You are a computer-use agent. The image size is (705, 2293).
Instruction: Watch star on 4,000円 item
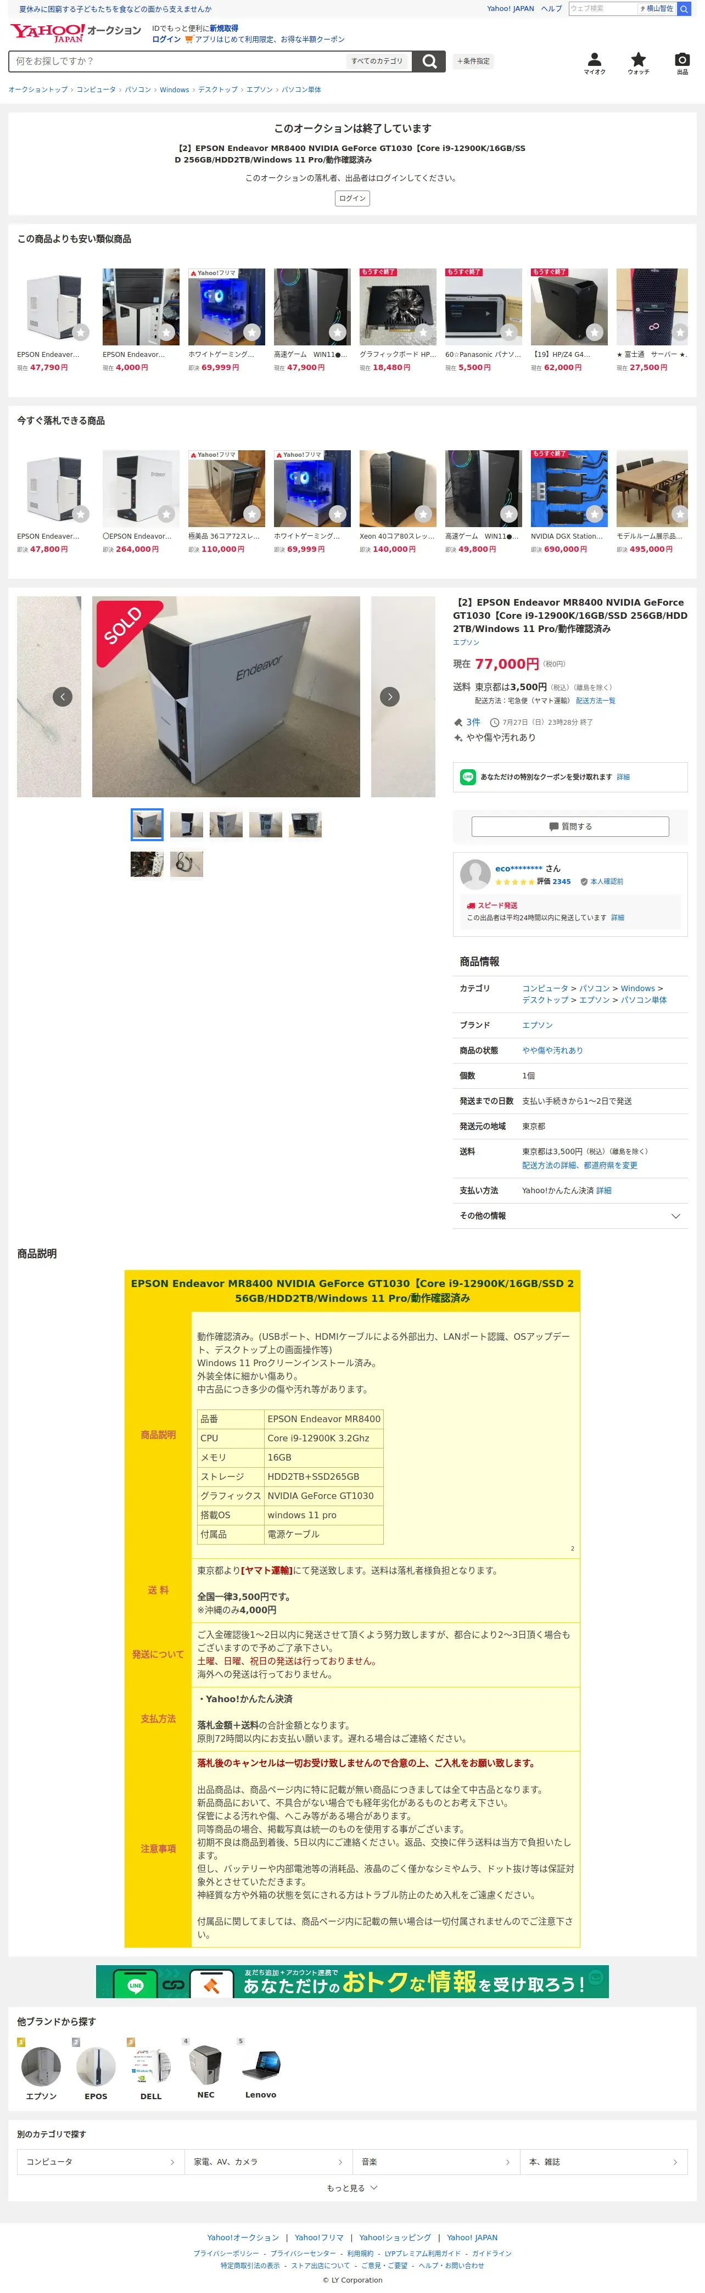166,333
